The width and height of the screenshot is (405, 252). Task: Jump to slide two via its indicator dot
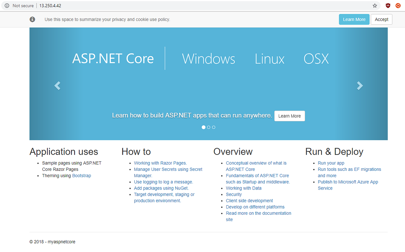209,127
